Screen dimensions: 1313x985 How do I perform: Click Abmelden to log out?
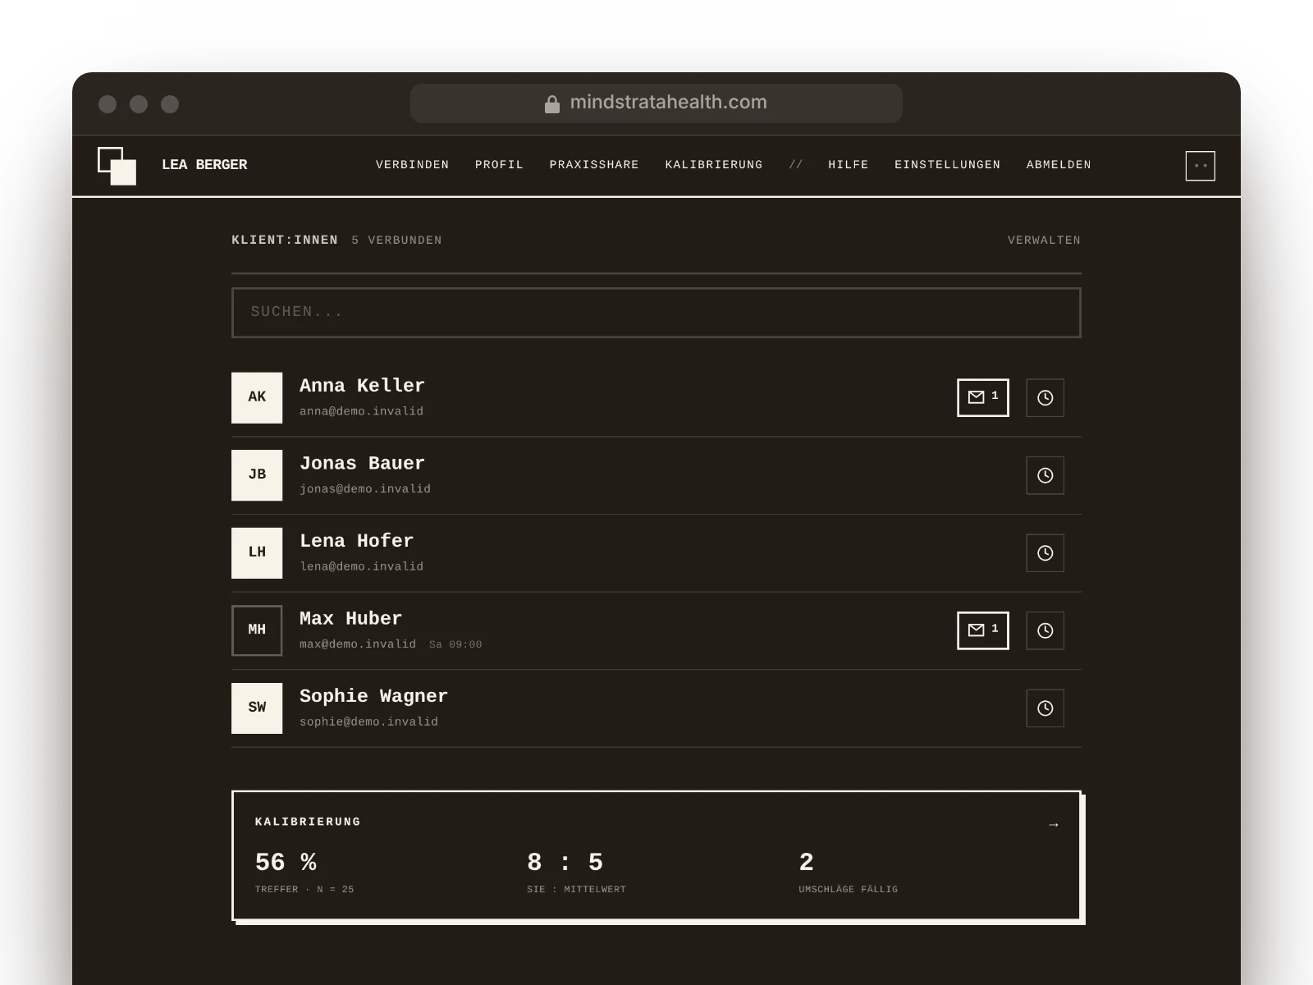coord(1059,165)
